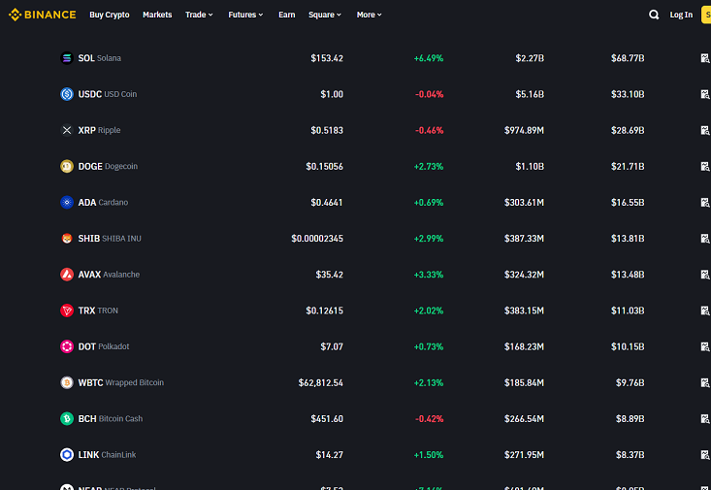The width and height of the screenshot is (711, 490).
Task: Click the ChainLink coin icon
Action: (x=67, y=455)
